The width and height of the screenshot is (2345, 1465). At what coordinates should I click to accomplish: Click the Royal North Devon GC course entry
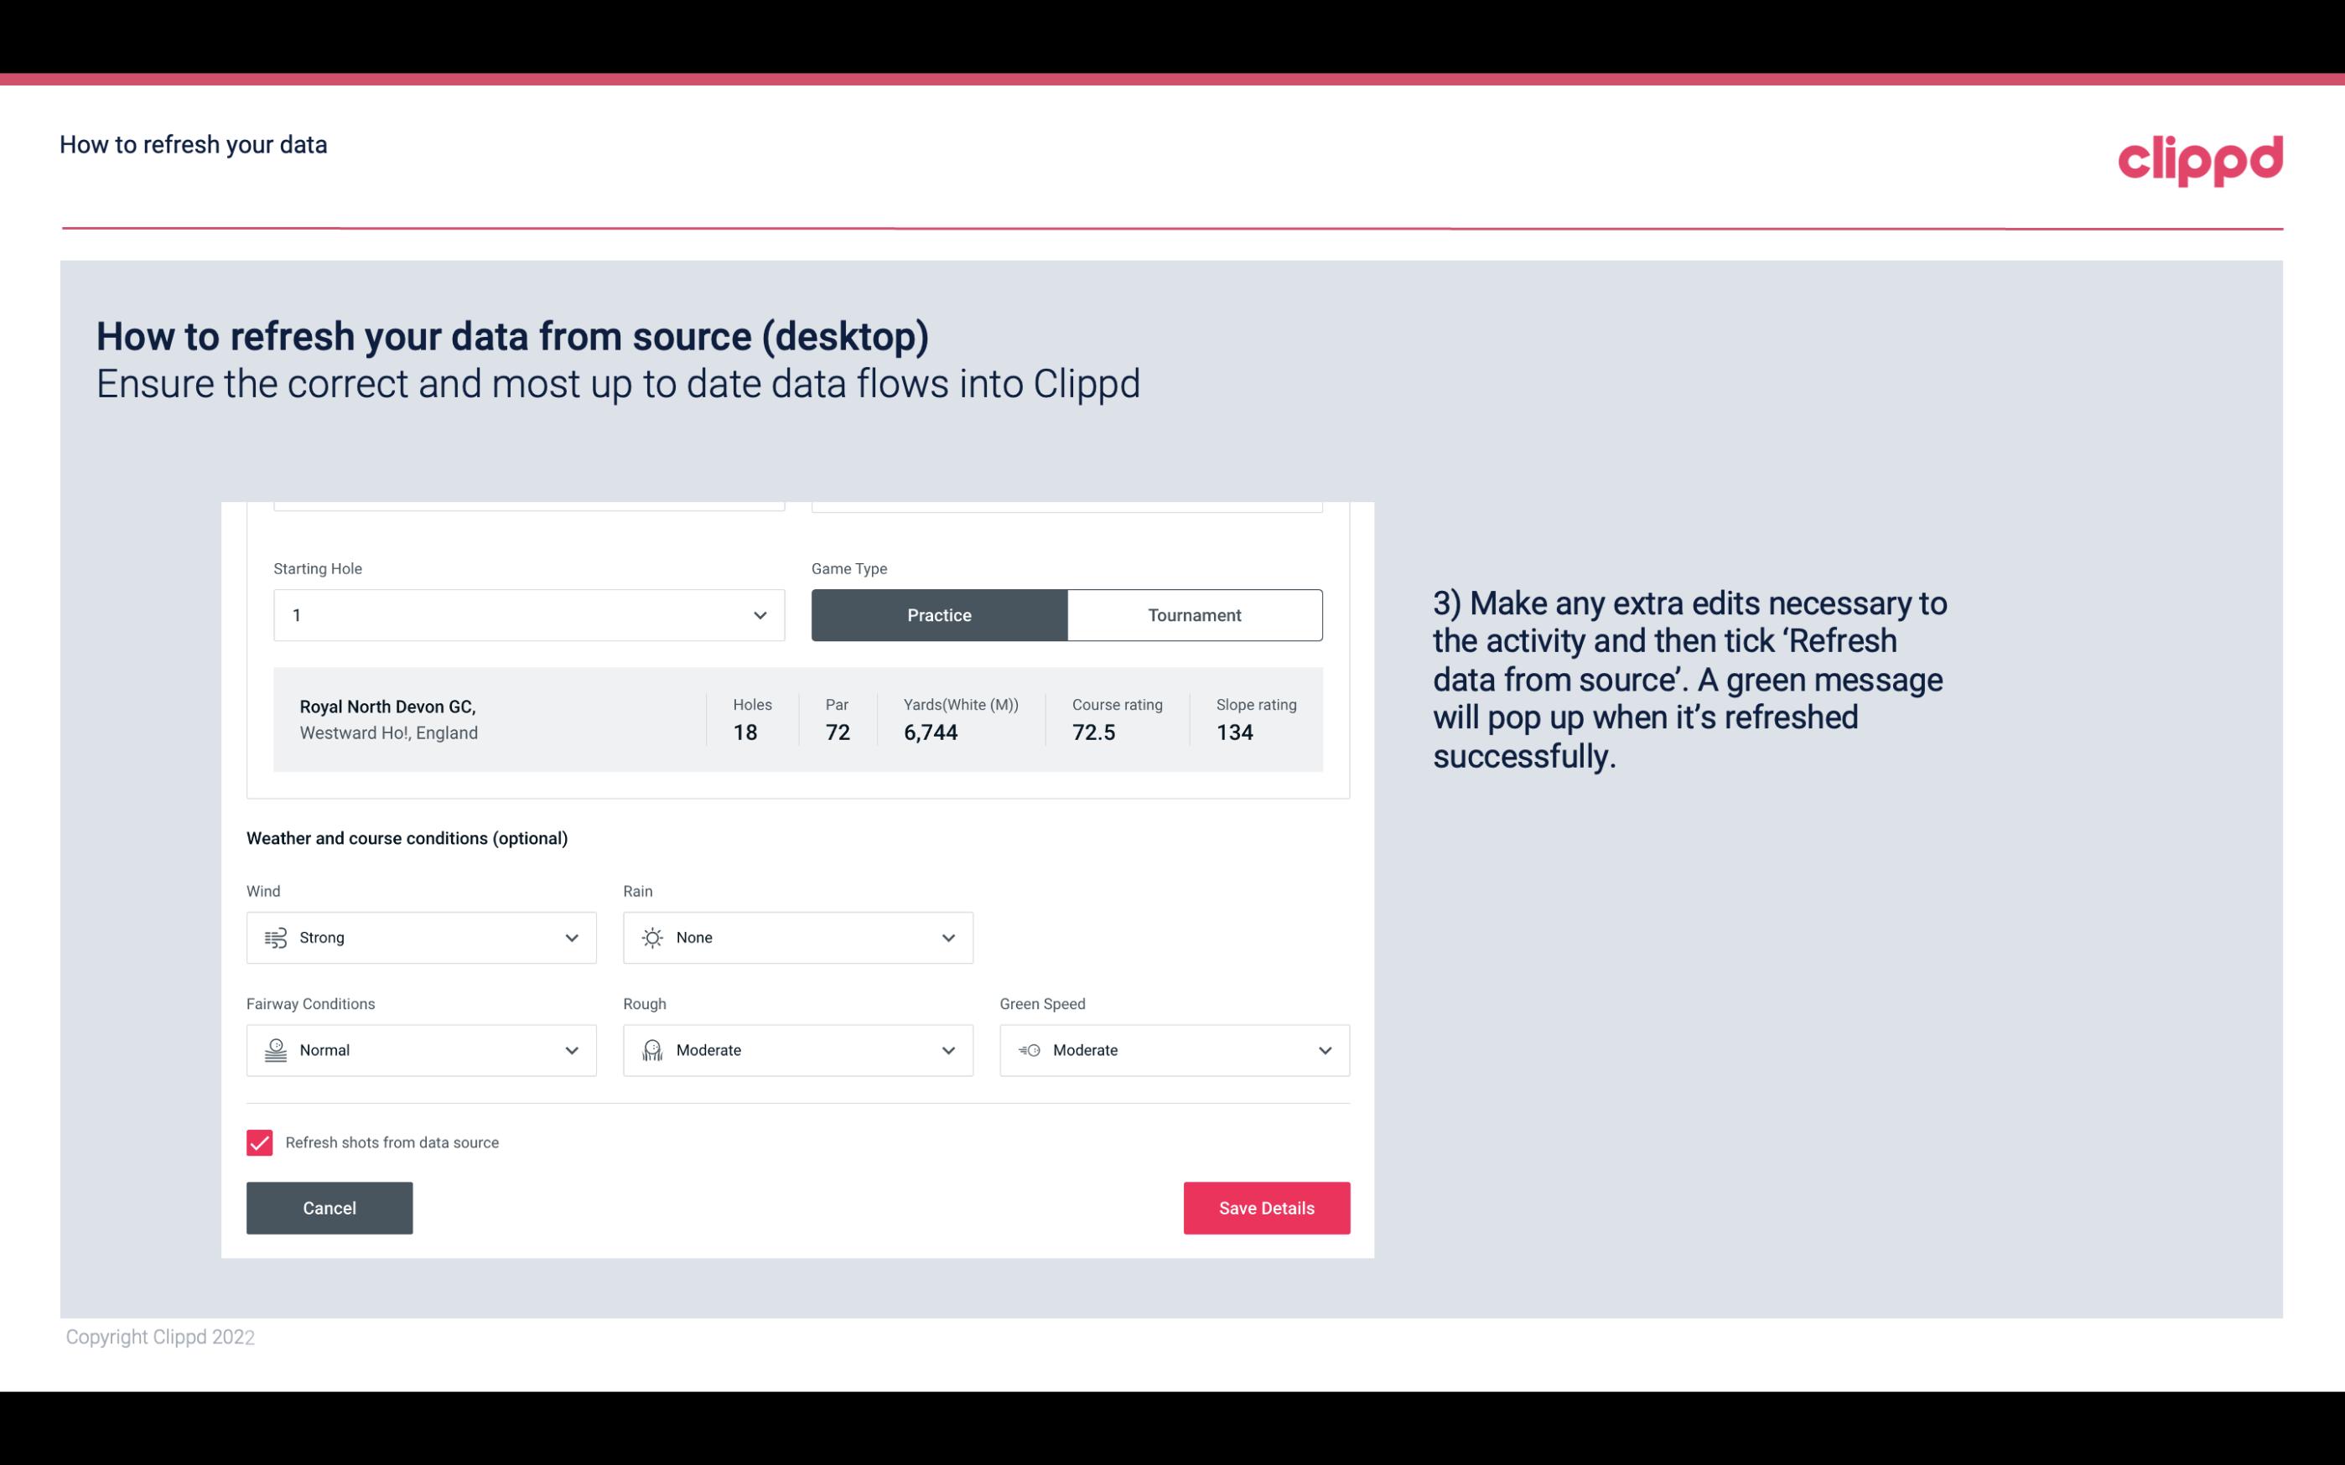click(798, 719)
